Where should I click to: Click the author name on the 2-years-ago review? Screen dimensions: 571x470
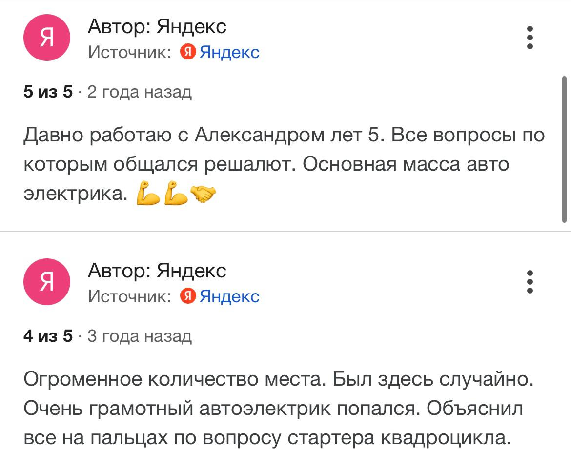click(x=157, y=26)
